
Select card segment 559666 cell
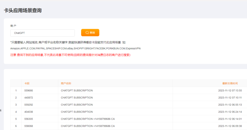29,90
